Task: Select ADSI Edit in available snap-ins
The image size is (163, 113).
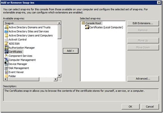Action: tap(14, 44)
